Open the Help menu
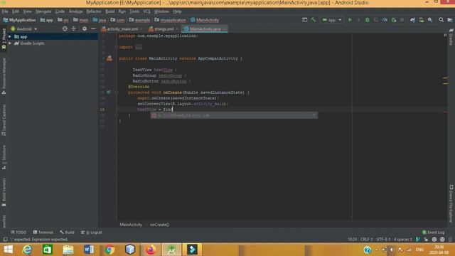Screen dimensions: 455x256 point(177,11)
